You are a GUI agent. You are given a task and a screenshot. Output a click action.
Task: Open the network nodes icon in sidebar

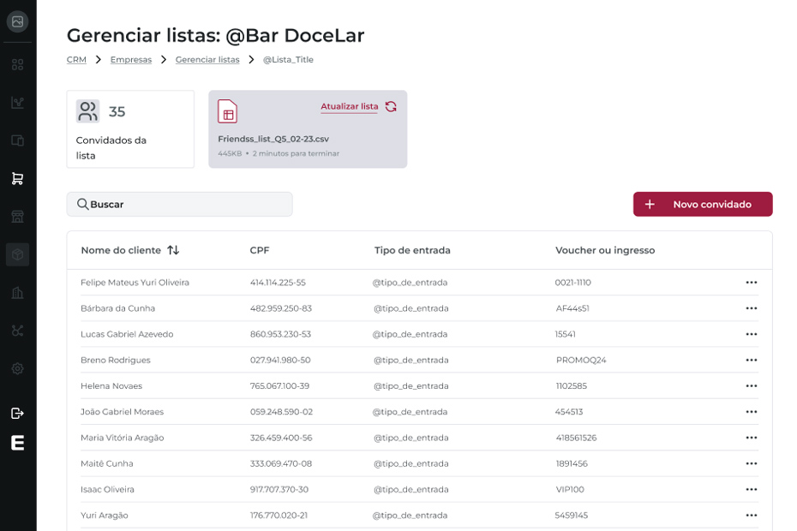(17, 331)
